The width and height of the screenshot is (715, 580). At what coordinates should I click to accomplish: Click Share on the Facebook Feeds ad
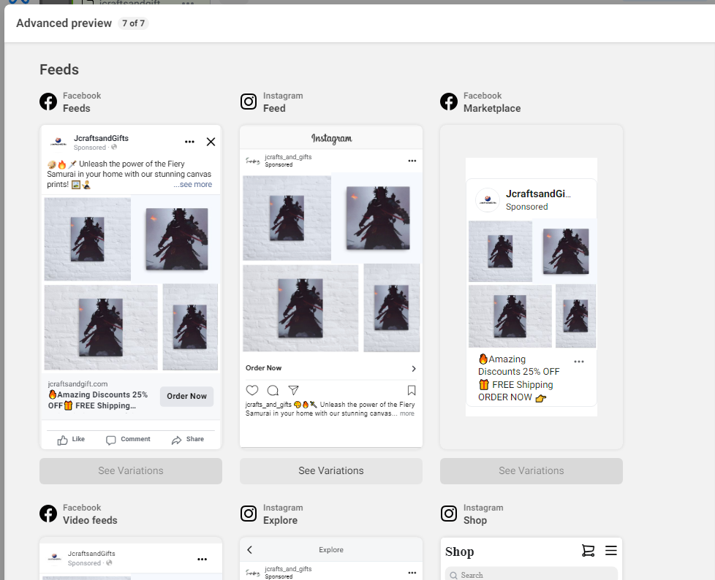pyautogui.click(x=188, y=439)
